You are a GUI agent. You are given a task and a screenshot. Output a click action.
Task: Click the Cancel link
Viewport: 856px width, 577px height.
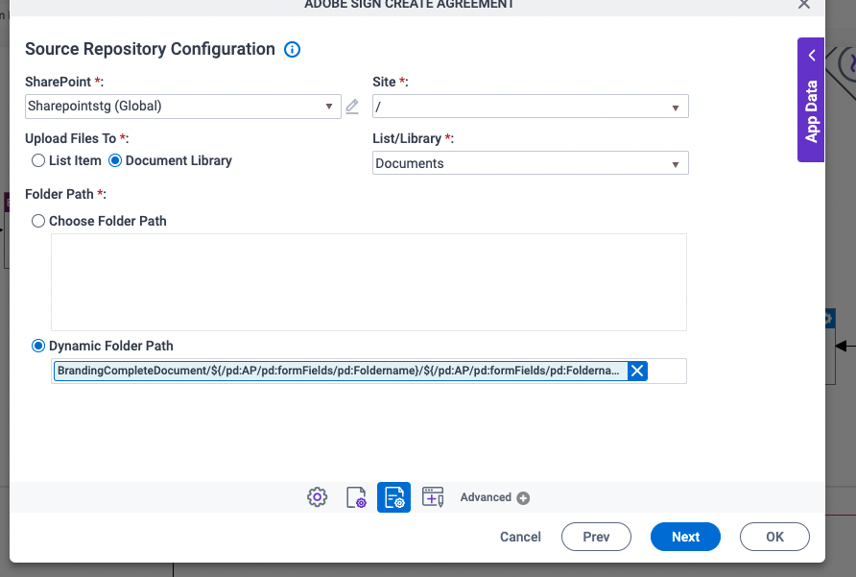click(x=520, y=537)
